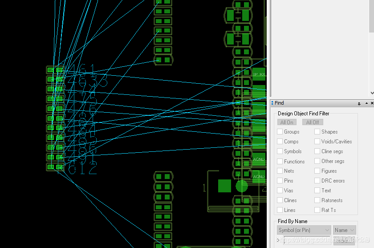The image size is (374, 248).
Task: Click the vertical scrollbar thumb in upper panel
Action: coord(371,18)
